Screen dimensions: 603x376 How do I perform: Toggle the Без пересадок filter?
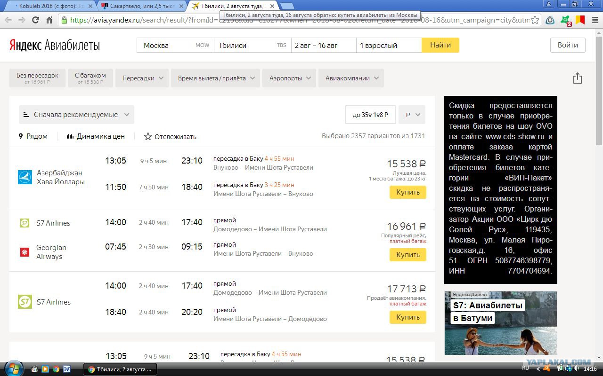pos(38,78)
